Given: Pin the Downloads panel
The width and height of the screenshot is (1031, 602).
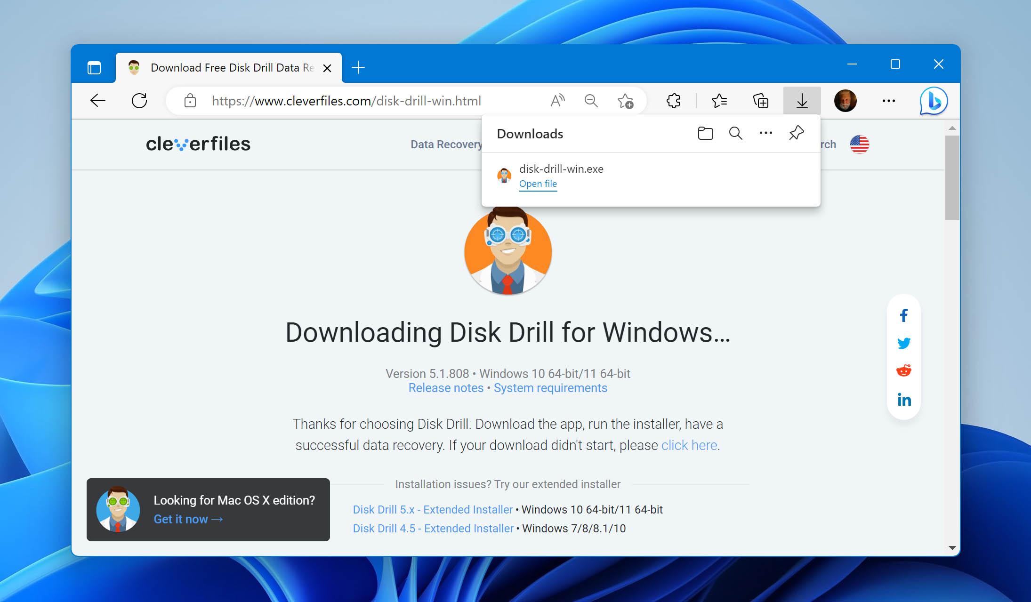Looking at the screenshot, I should pos(796,133).
